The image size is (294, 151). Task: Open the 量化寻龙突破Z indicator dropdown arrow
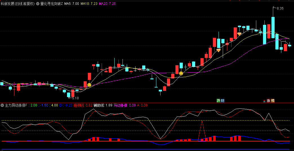38,4
